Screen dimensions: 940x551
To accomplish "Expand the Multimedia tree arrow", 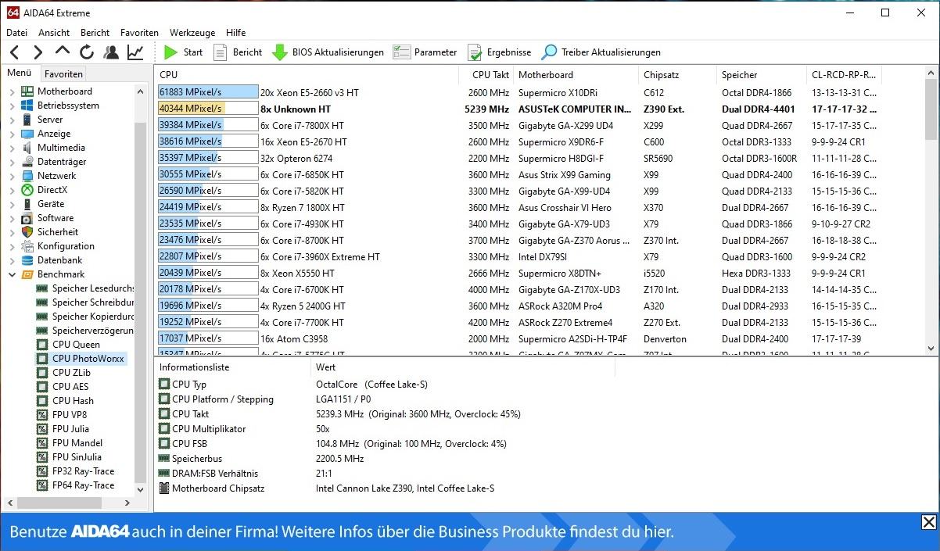I will (x=12, y=148).
